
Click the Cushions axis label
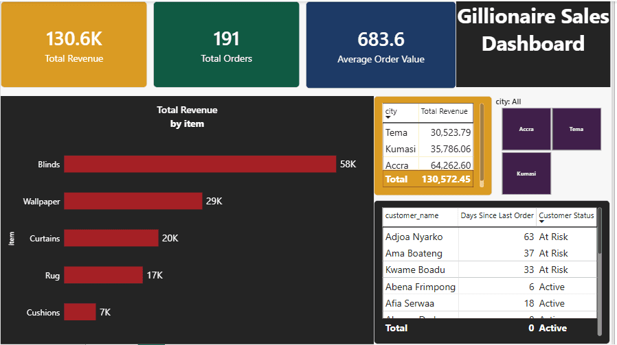click(x=43, y=312)
